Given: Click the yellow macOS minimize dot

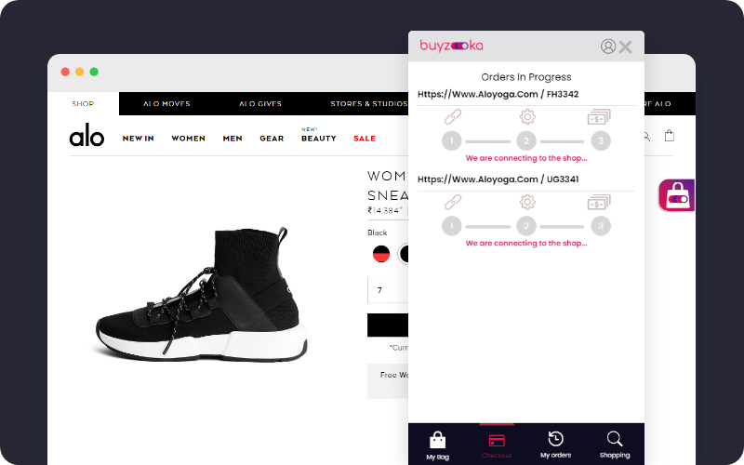Looking at the screenshot, I should click(x=80, y=72).
